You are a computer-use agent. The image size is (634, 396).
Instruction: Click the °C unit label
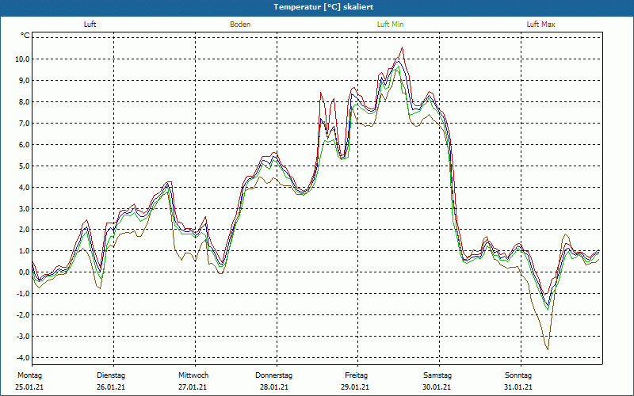point(25,36)
